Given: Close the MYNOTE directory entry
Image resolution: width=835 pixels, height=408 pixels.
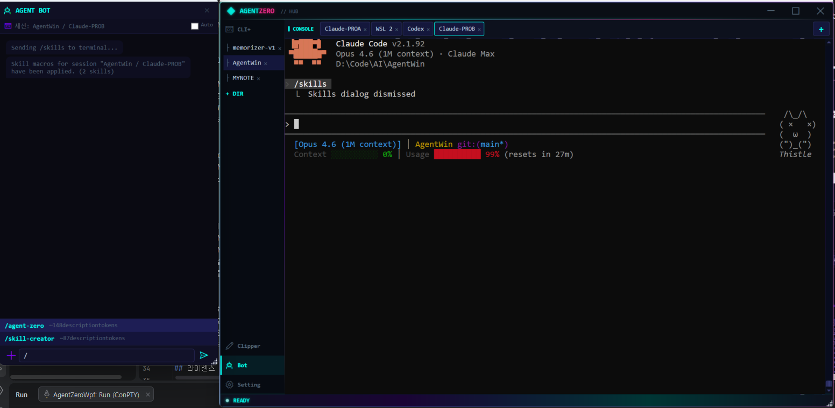Looking at the screenshot, I should (x=258, y=79).
